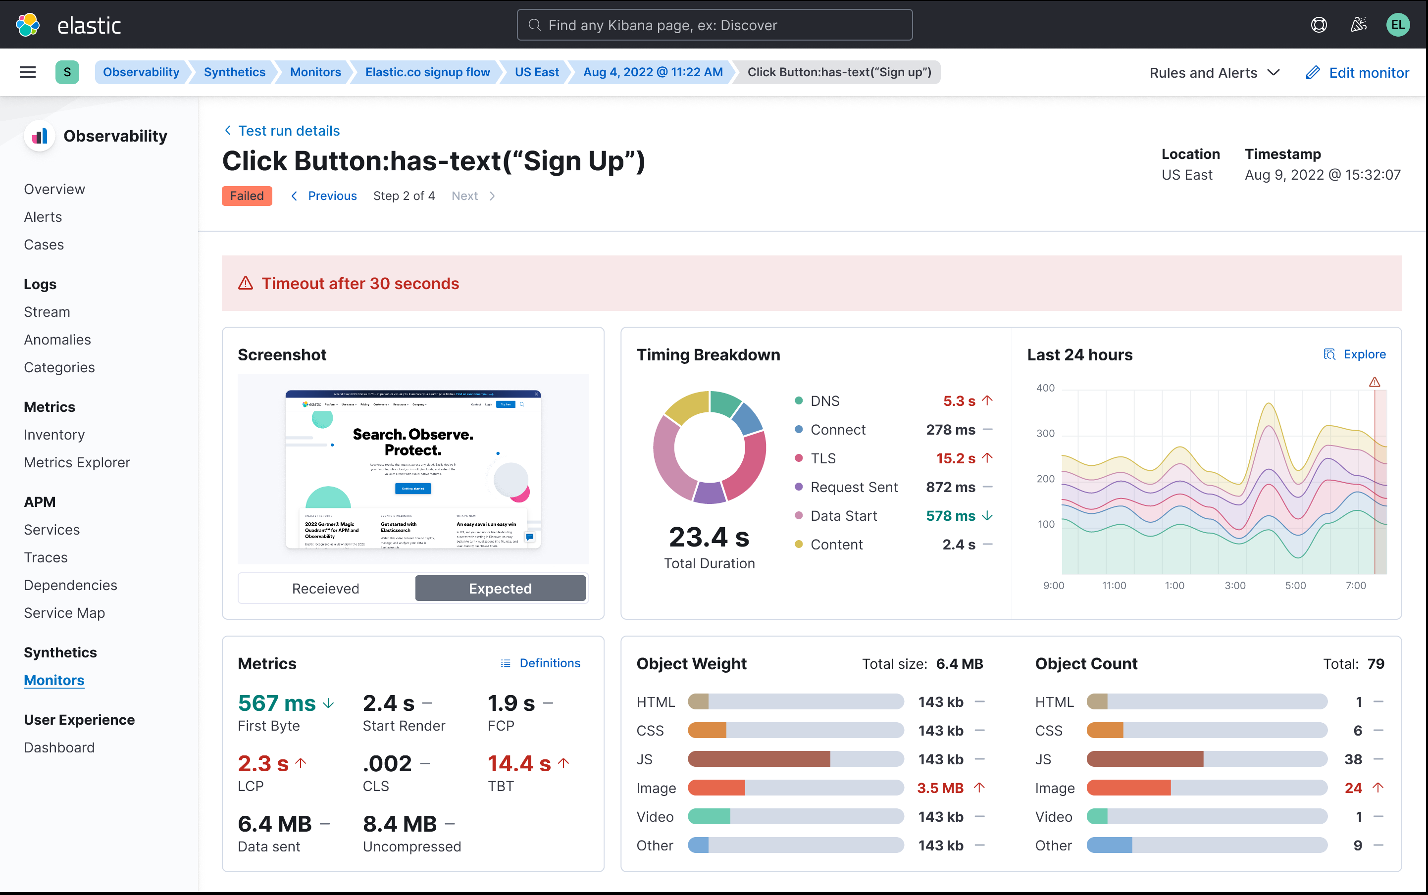Click the Failed status badge

247,196
